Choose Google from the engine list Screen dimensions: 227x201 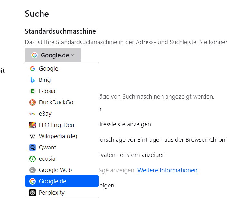point(48,69)
